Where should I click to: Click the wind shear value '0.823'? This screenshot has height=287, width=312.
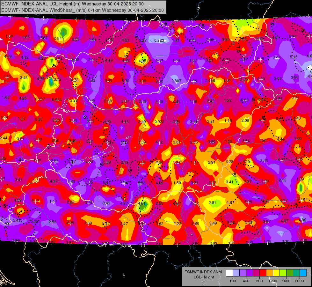159,40
